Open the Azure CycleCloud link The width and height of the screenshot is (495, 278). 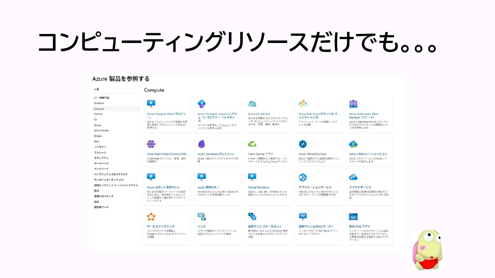(x=259, y=114)
